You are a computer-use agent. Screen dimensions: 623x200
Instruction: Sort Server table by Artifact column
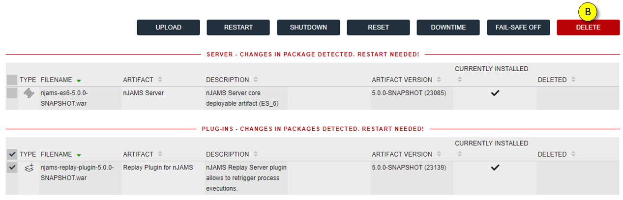pyautogui.click(x=160, y=80)
